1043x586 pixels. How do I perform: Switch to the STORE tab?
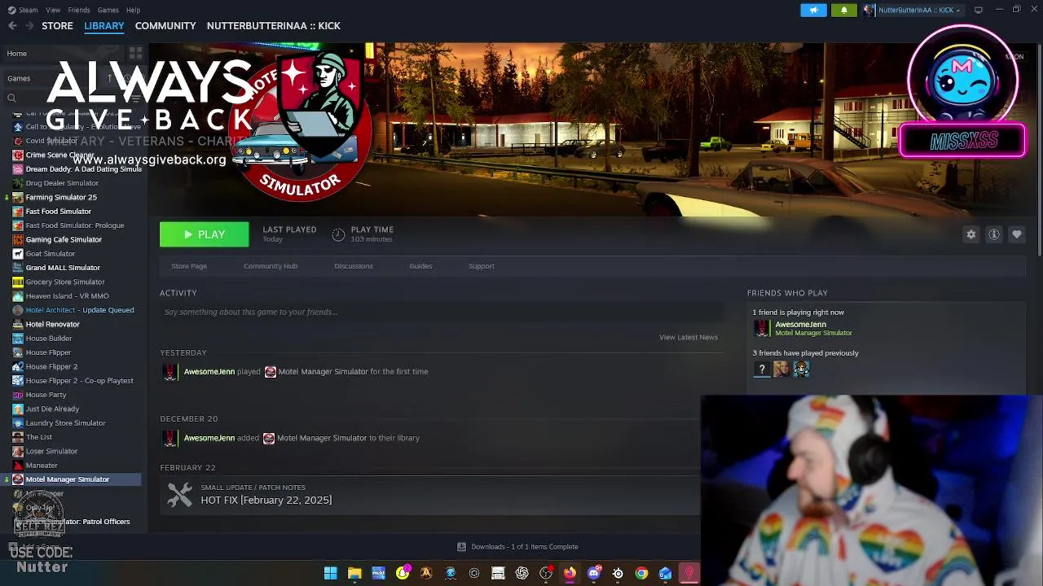click(x=57, y=26)
